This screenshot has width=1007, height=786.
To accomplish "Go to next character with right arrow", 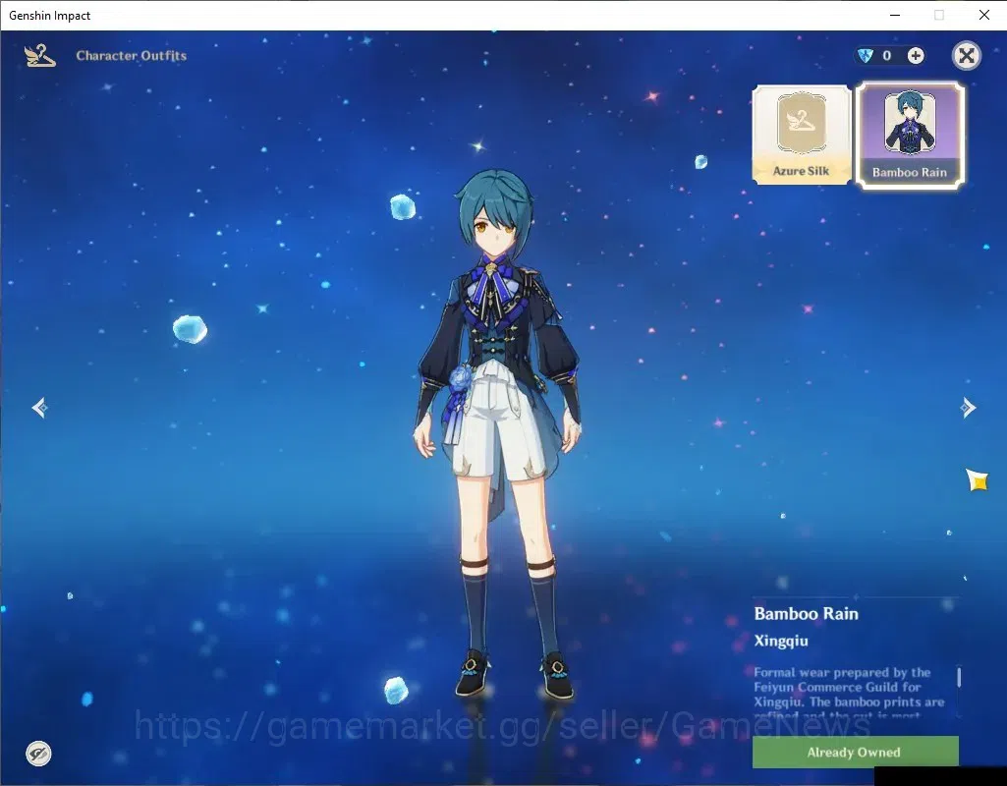I will click(x=968, y=408).
